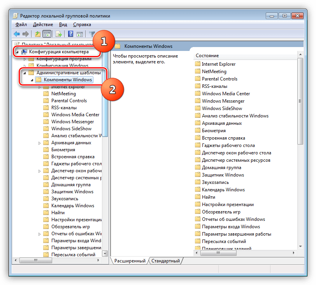Select Биометрия folder in right pane list

click(214, 131)
